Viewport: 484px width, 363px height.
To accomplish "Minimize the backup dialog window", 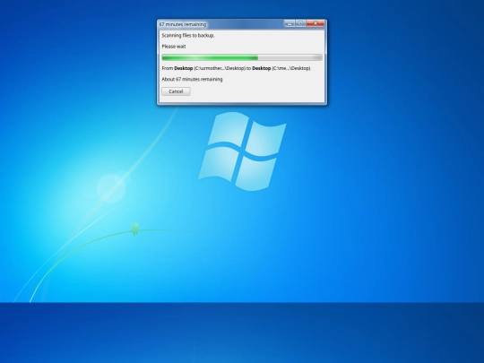I will click(290, 23).
